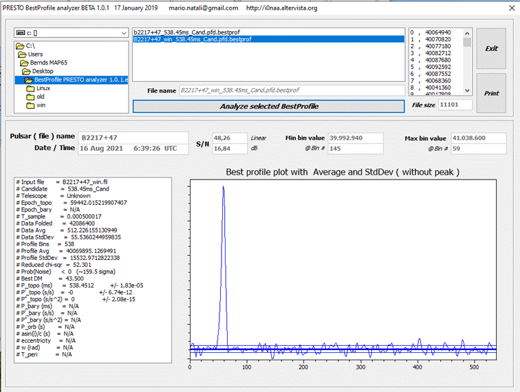Click the Best DM line in header text

[50, 279]
